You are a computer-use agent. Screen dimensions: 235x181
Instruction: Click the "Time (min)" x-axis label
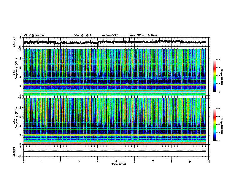coord(119,164)
